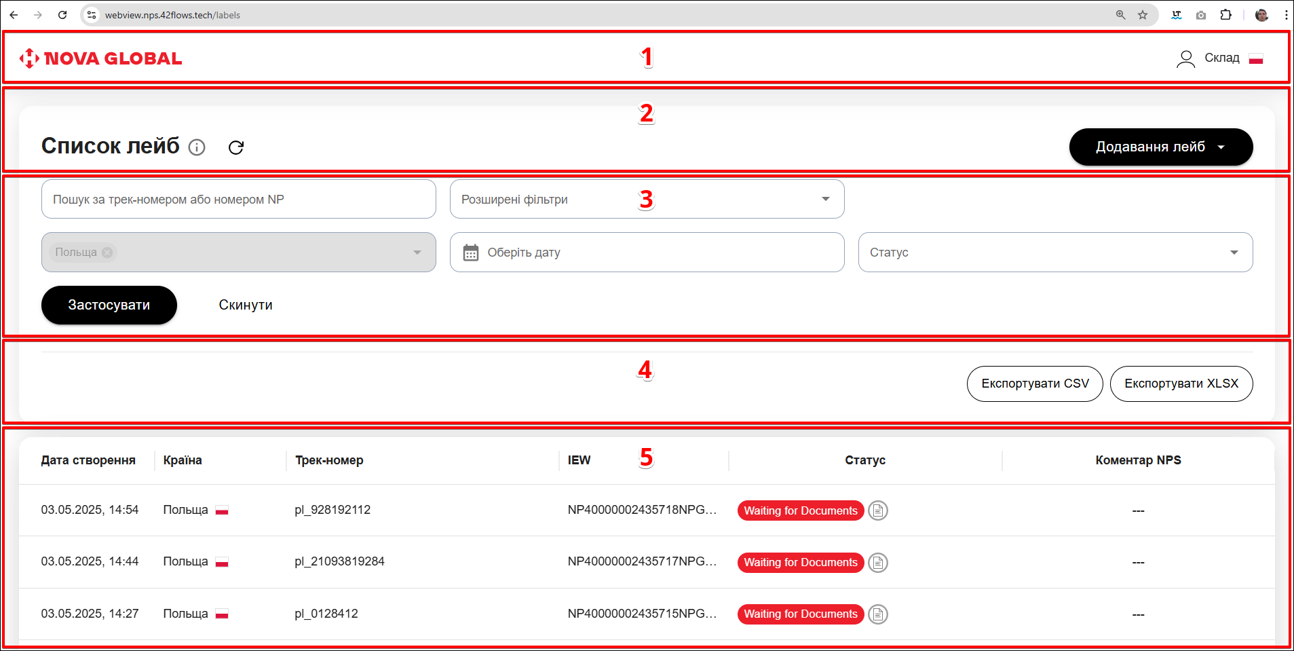
Task: Open document icon for pl_928192112 row
Action: click(878, 510)
